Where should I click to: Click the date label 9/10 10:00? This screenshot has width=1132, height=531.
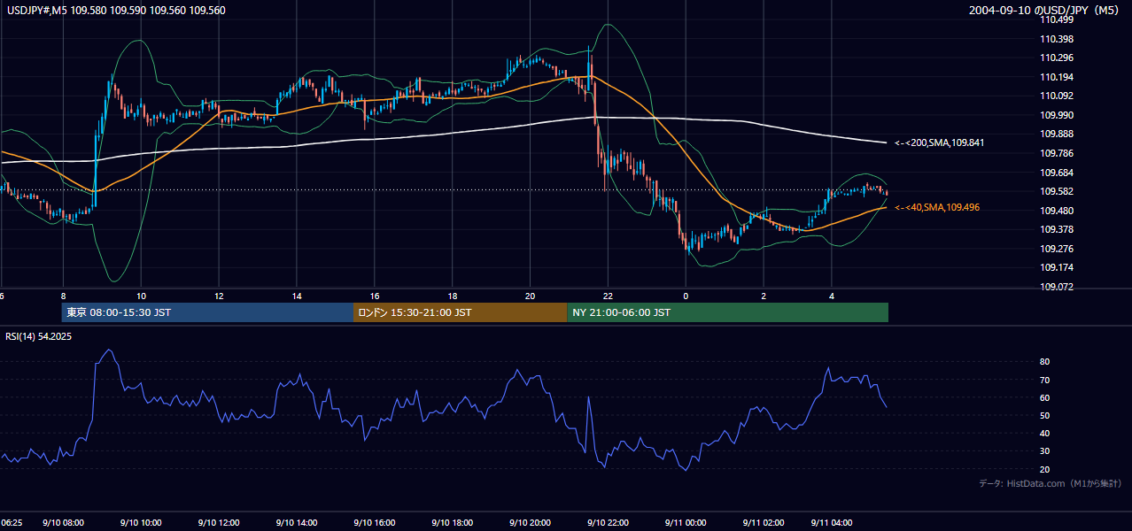click(x=142, y=523)
